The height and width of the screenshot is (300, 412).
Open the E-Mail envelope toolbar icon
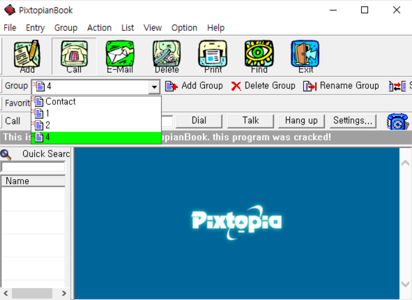120,56
